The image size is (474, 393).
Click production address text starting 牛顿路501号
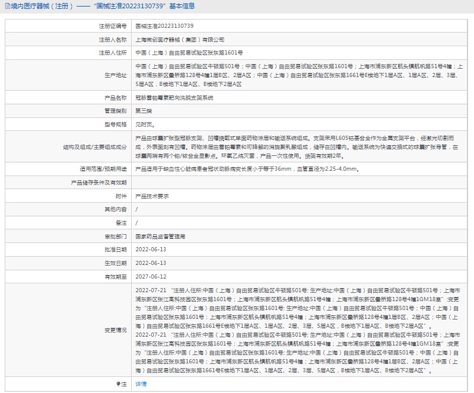(x=298, y=75)
